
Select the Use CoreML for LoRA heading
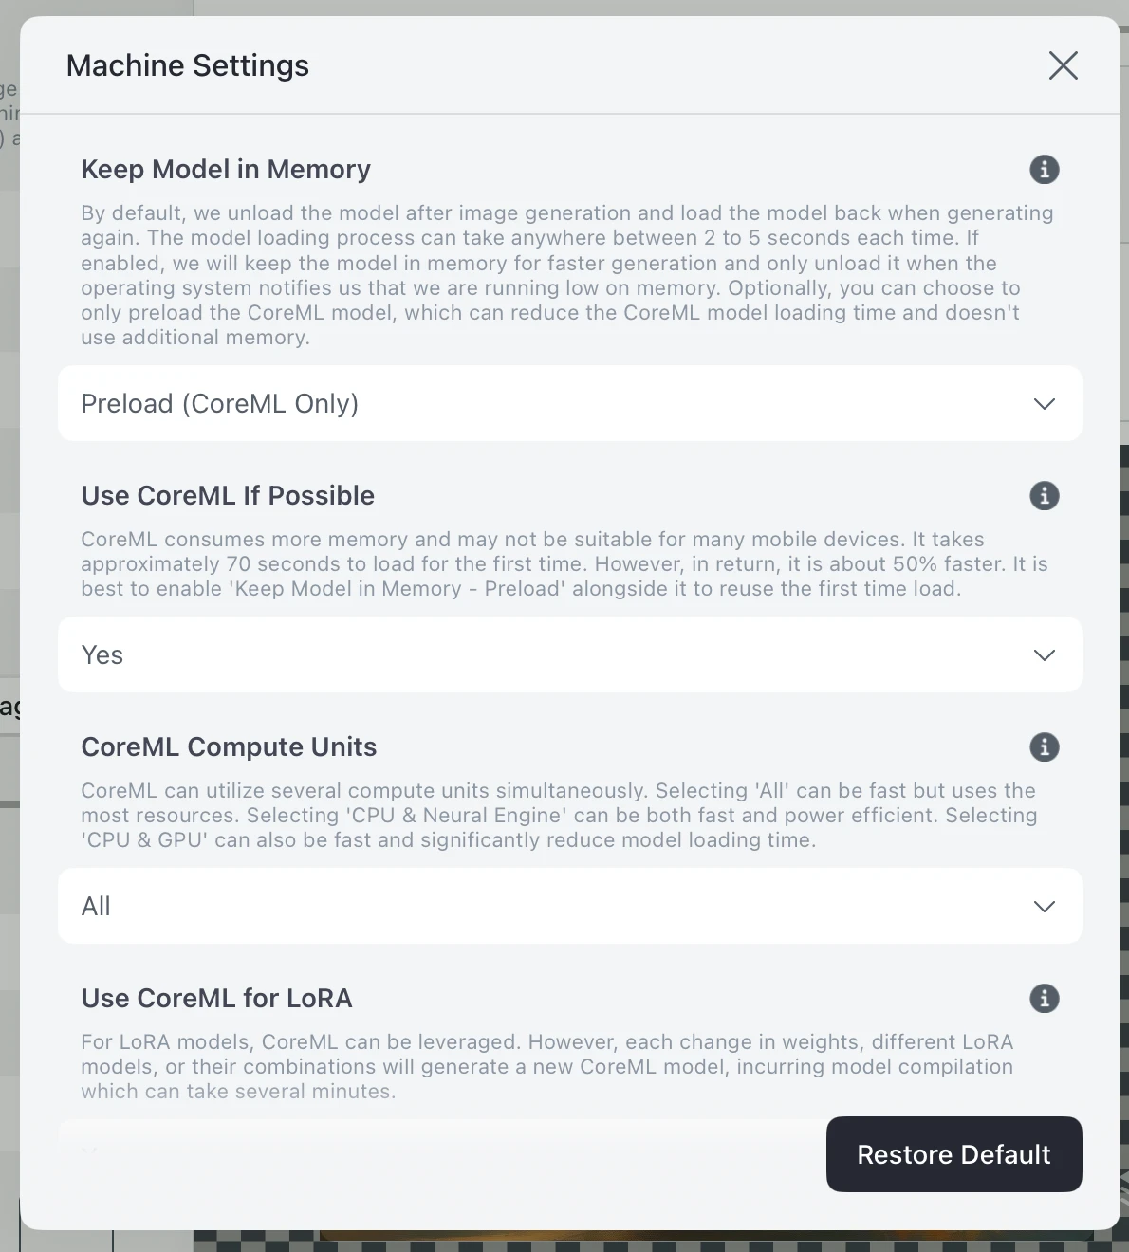click(216, 999)
